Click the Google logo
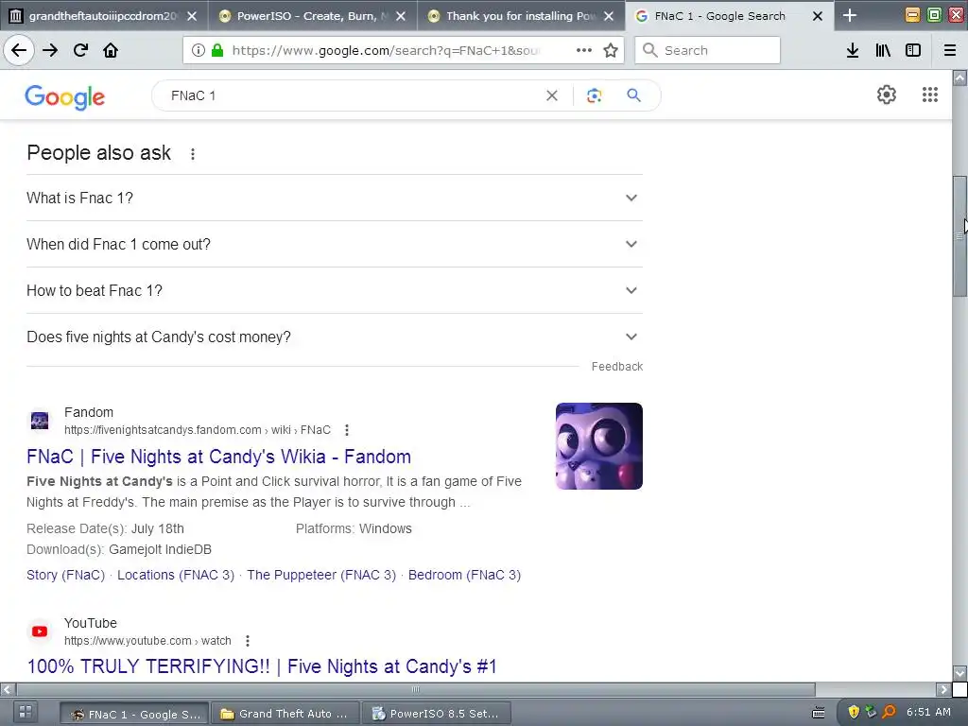968x726 pixels. 65,97
